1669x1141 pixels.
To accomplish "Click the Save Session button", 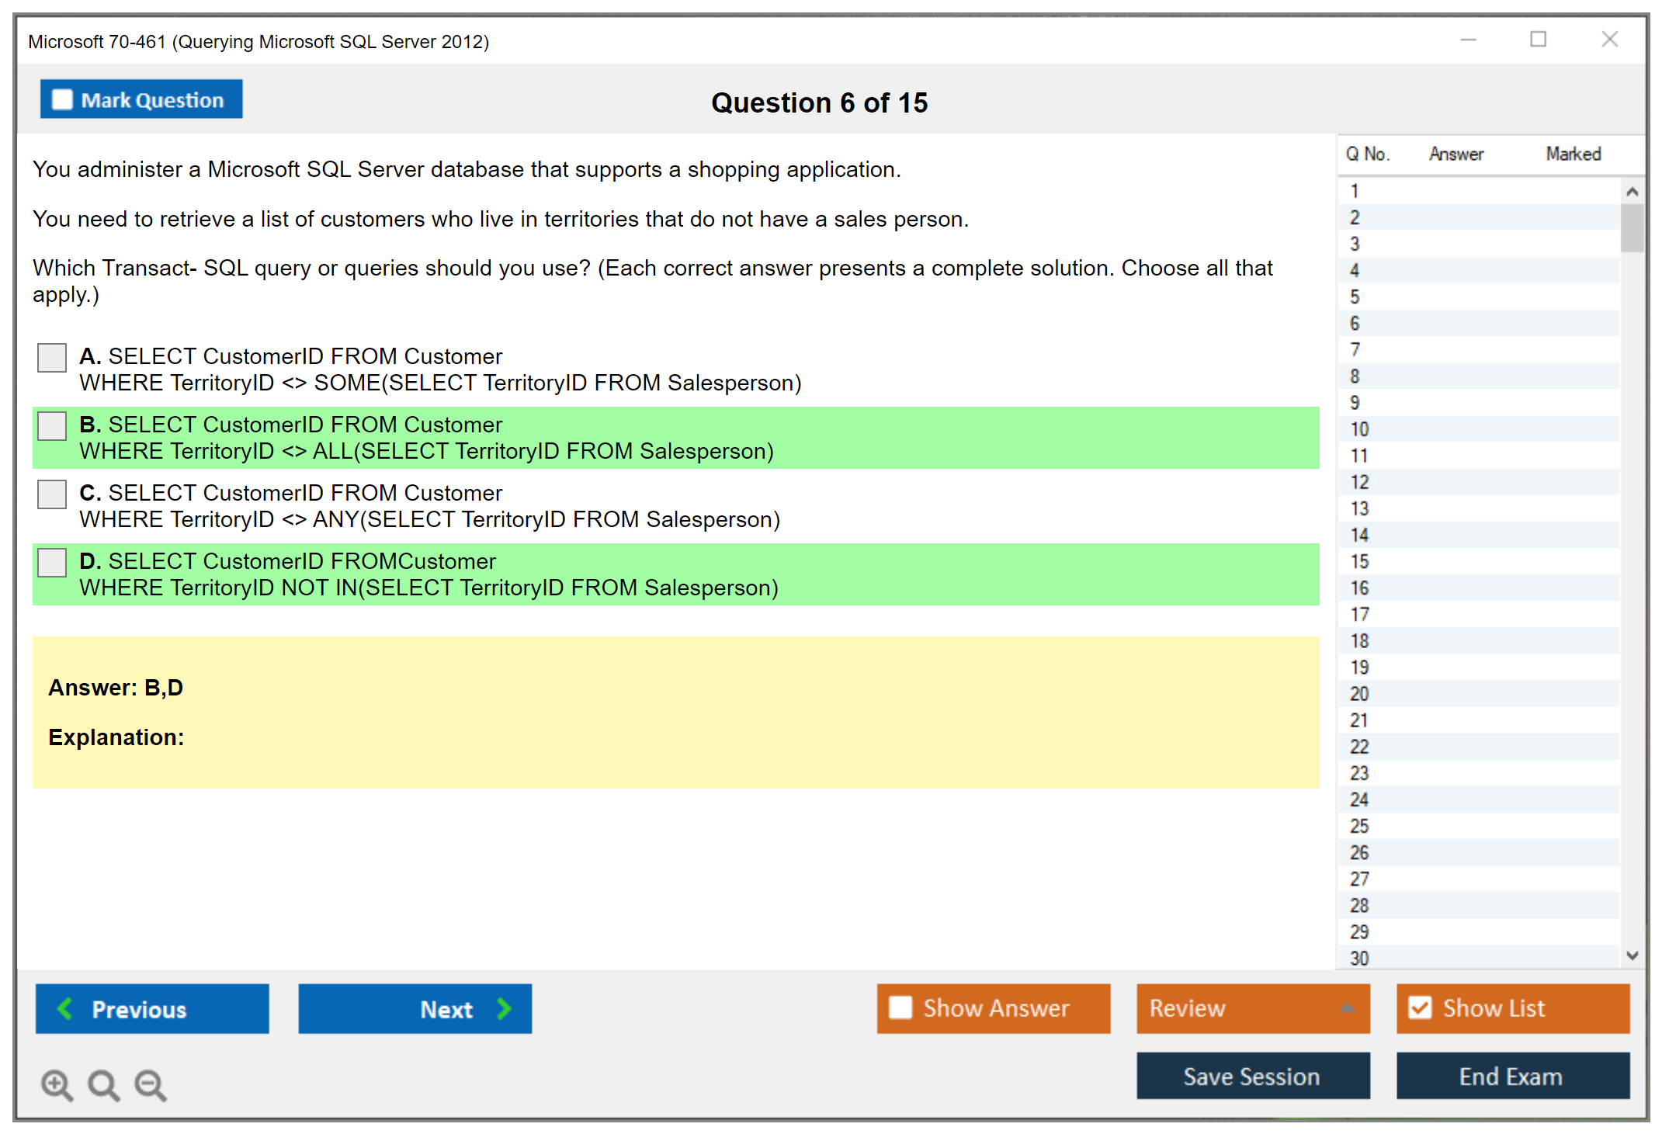I will click(1252, 1076).
